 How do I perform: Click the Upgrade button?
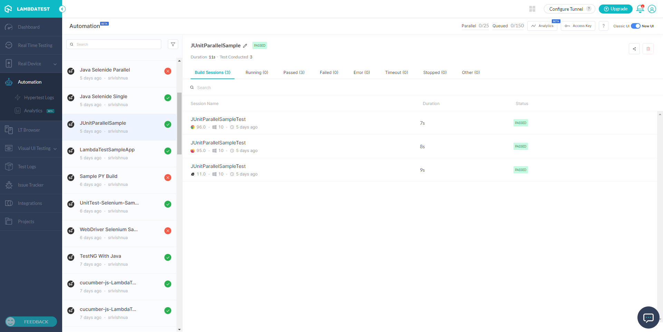[x=615, y=9]
